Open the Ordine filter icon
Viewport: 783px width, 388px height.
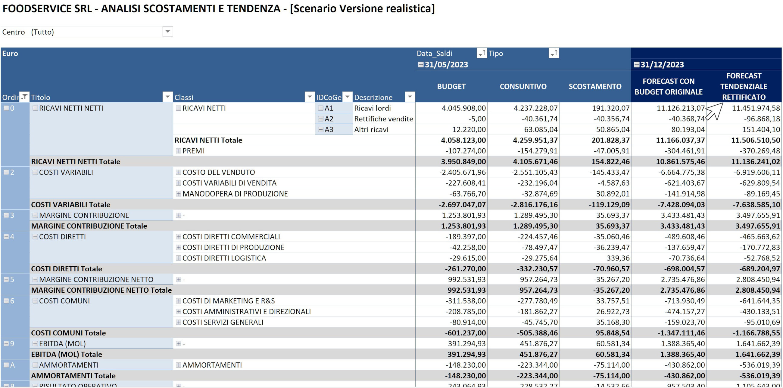point(24,97)
